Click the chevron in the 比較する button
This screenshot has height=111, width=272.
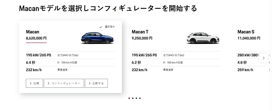[89, 83]
